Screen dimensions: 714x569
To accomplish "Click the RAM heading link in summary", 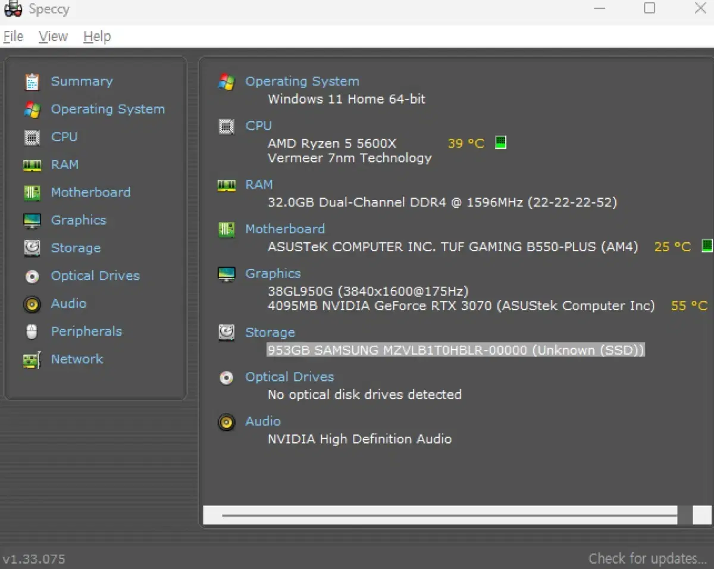I will (x=259, y=185).
